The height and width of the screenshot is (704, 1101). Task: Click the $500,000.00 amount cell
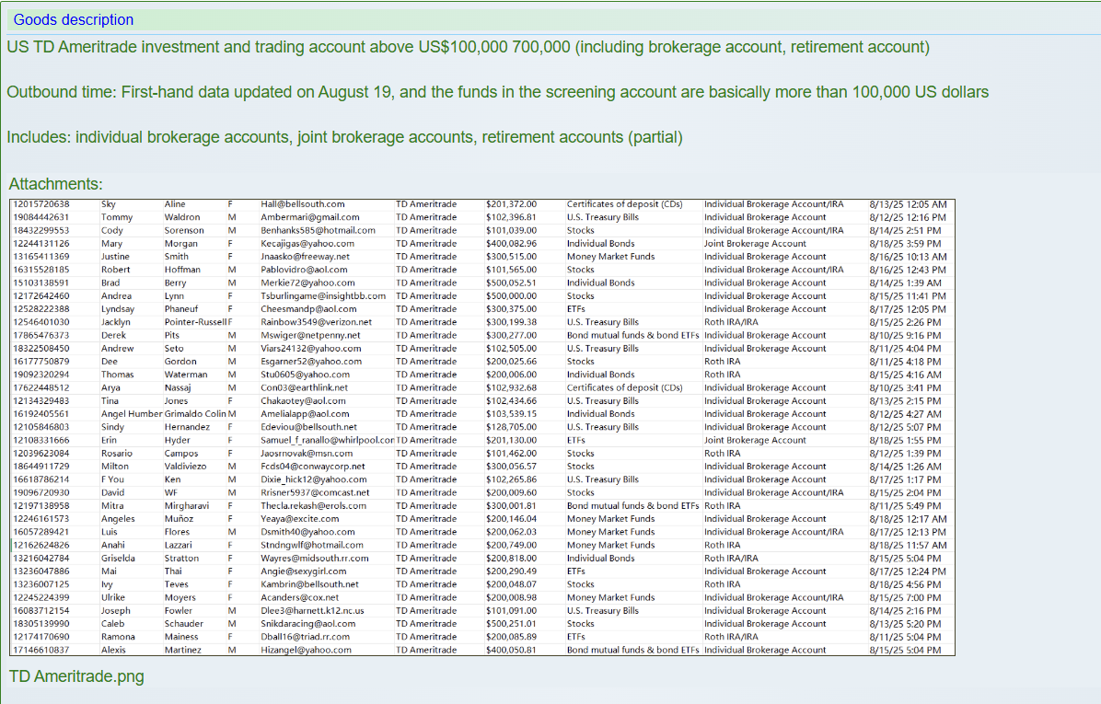pos(511,296)
